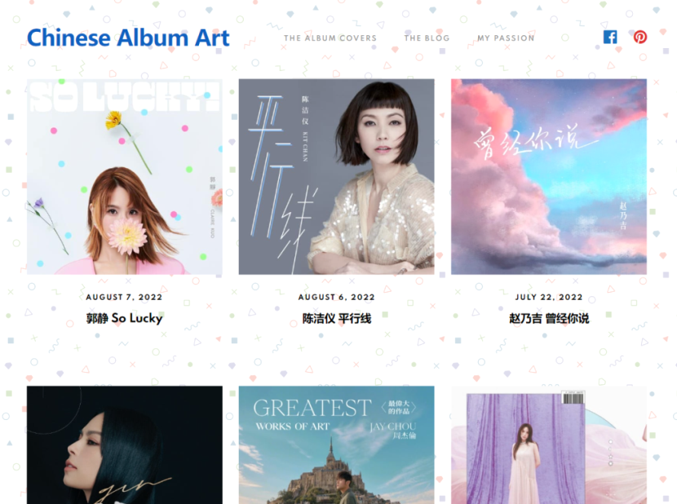
Task: Open the 郭静 So Lucky post title
Action: pyautogui.click(x=124, y=318)
